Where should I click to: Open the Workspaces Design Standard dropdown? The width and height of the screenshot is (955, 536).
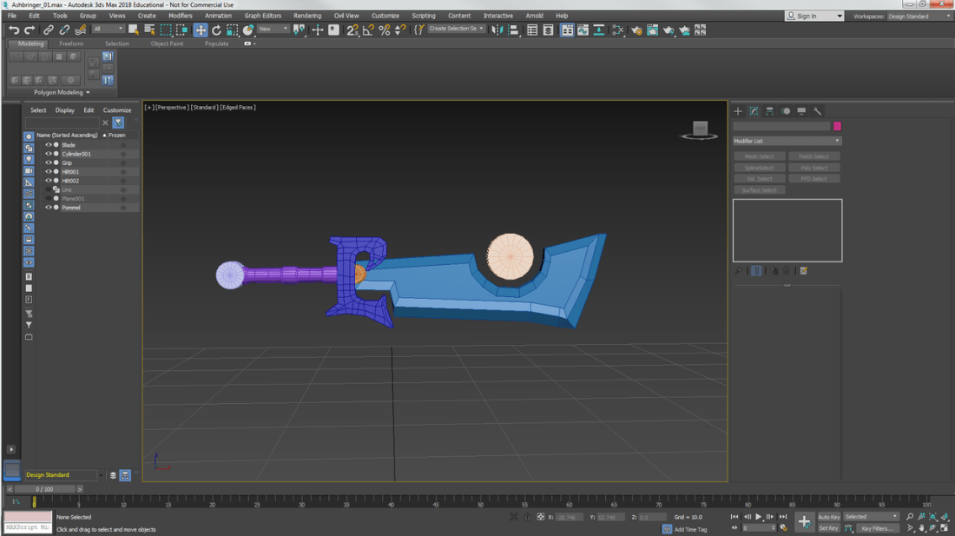[x=919, y=17]
